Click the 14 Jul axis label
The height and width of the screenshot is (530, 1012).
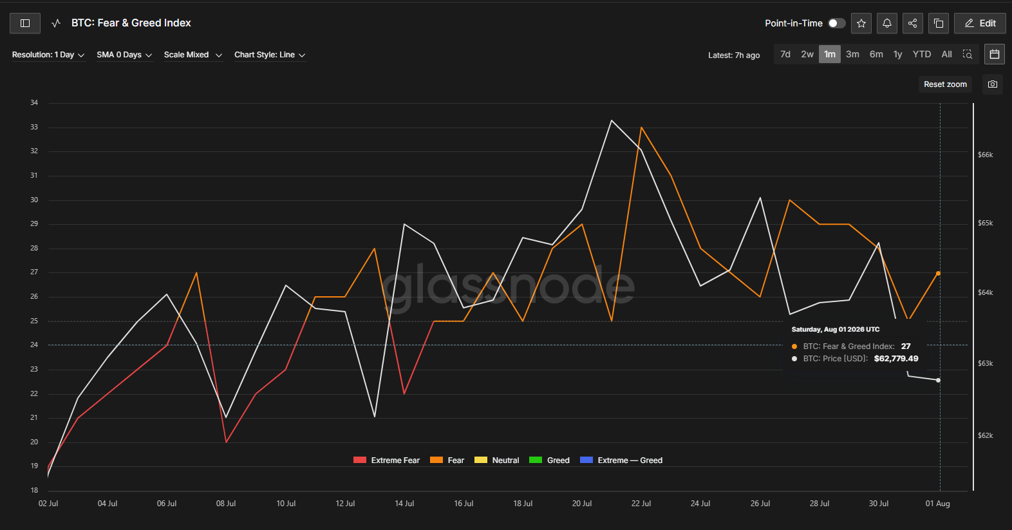tap(404, 504)
